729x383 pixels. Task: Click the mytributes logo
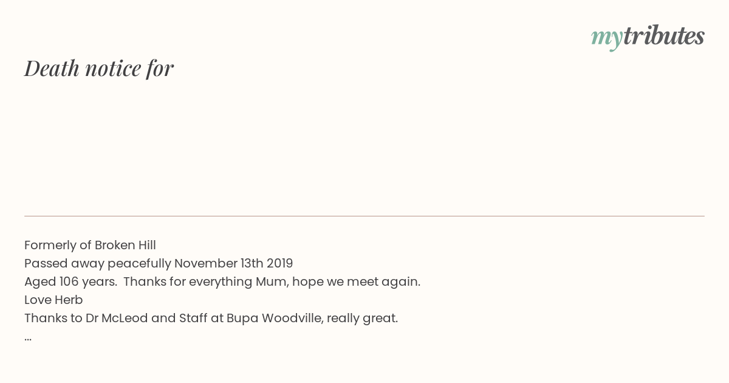point(648,36)
